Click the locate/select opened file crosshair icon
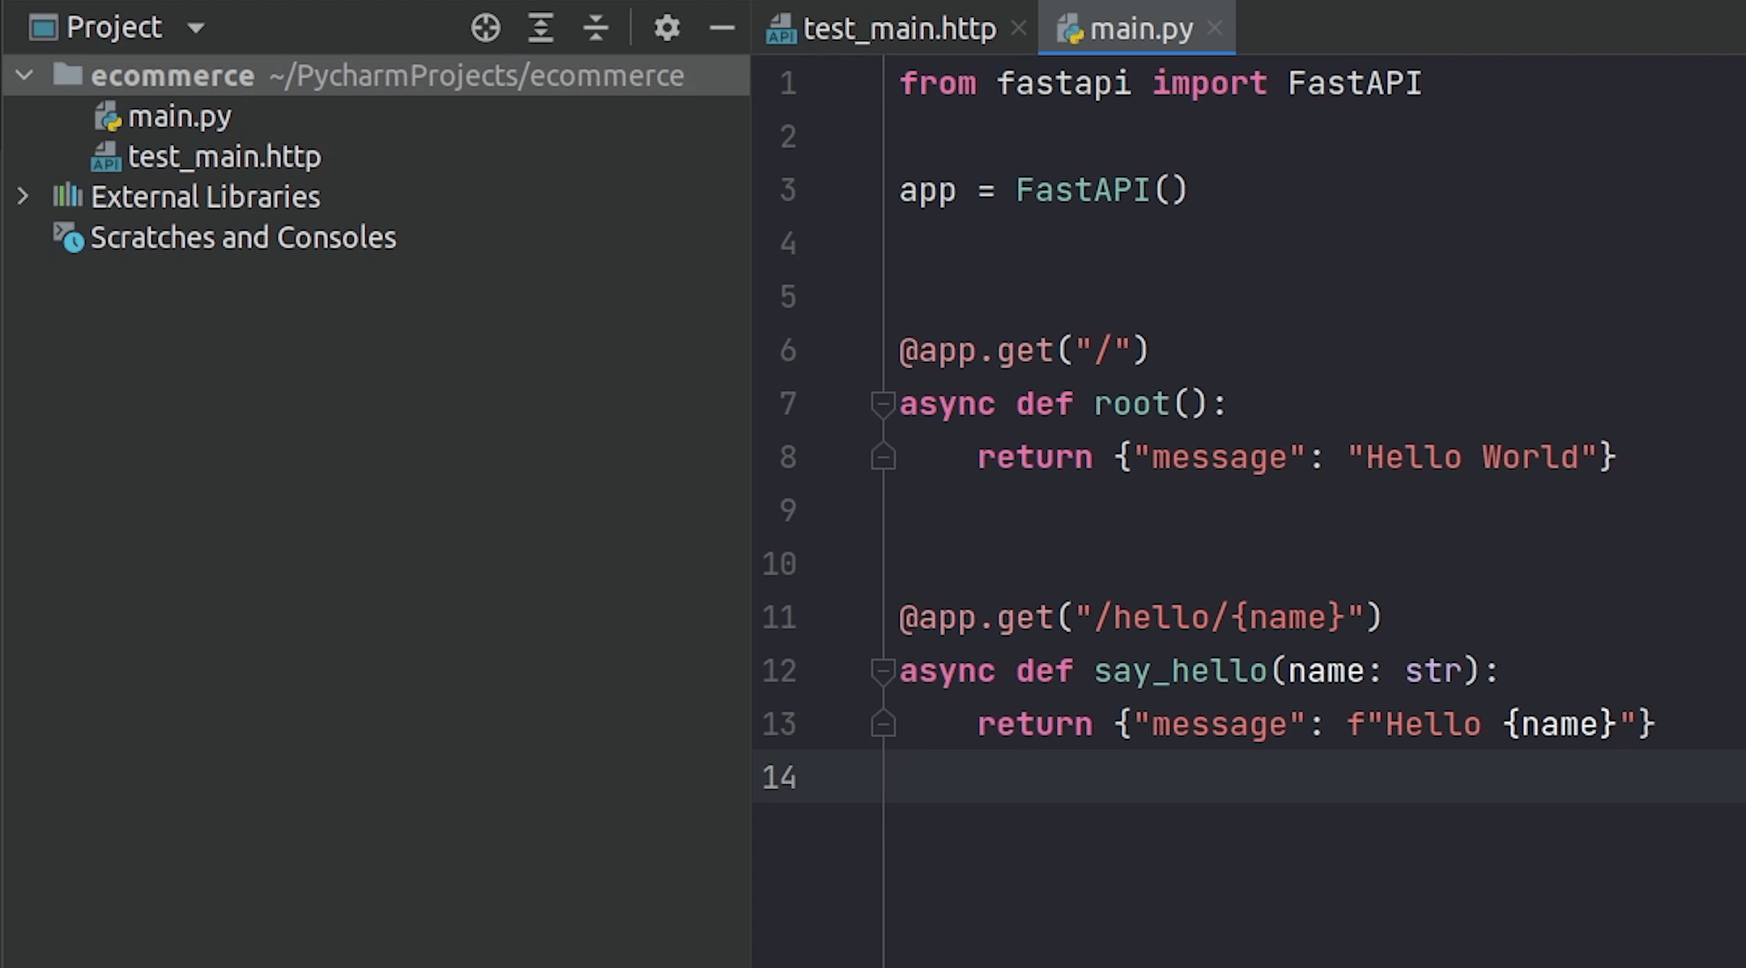This screenshot has width=1746, height=968. [x=485, y=28]
